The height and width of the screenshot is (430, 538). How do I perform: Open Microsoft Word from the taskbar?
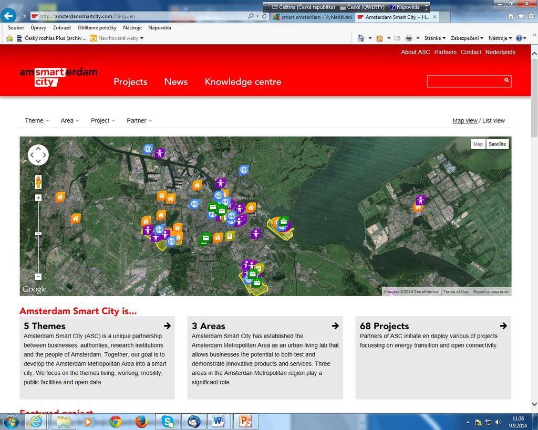pos(219,422)
